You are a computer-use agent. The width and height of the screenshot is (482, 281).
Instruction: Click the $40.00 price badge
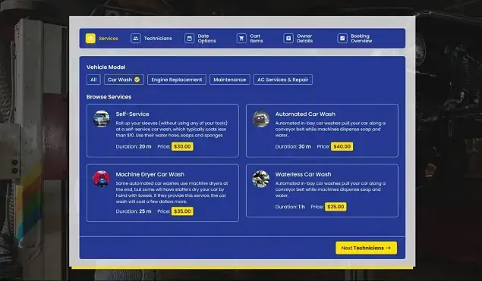click(342, 147)
